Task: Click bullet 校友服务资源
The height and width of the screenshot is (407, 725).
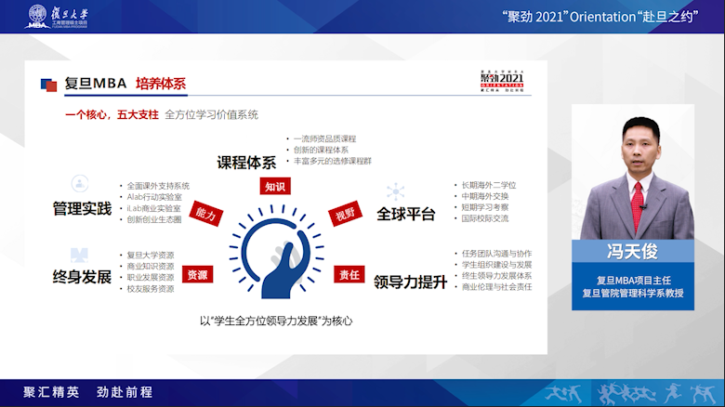Action: (151, 289)
